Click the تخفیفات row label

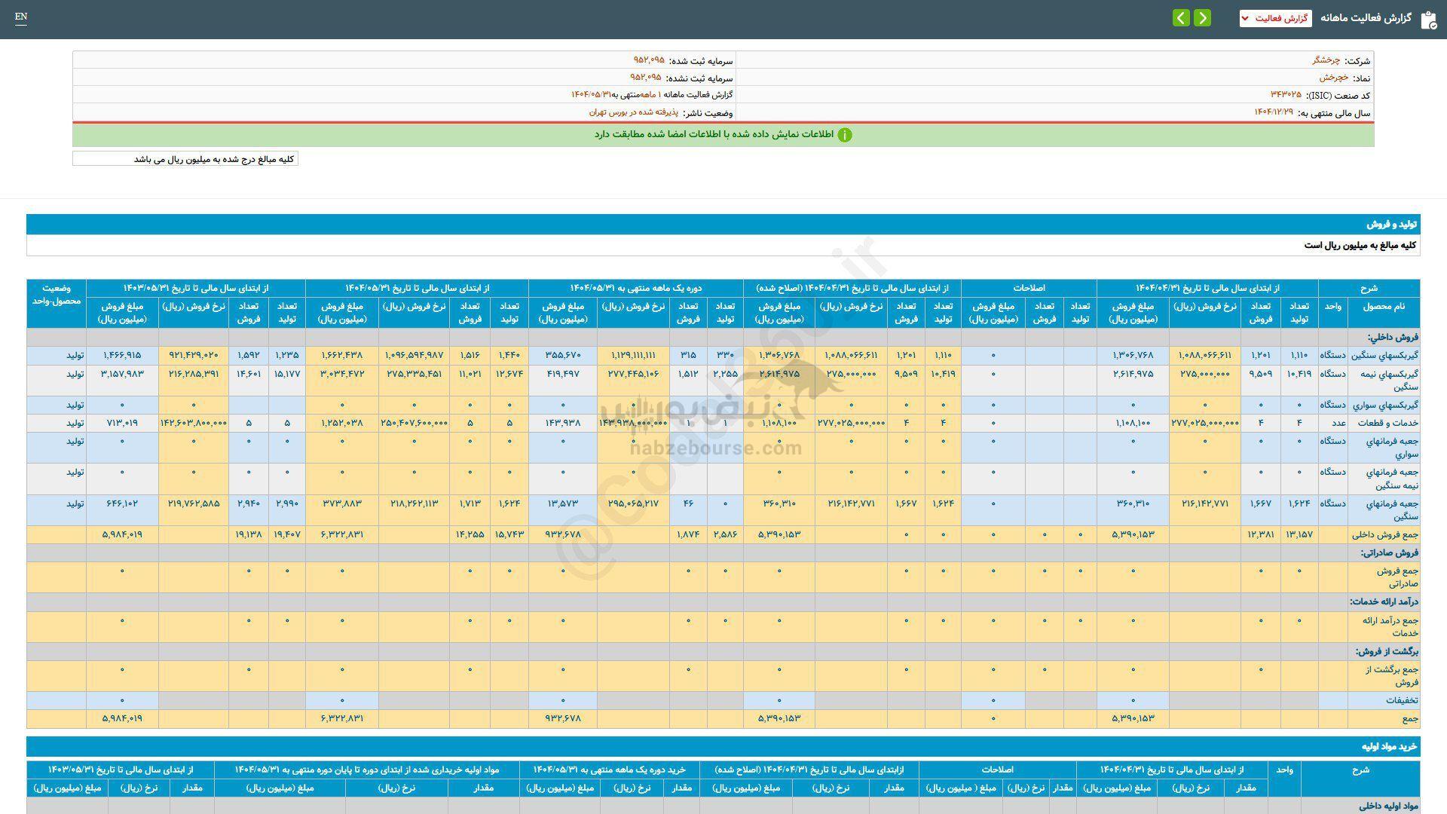[1402, 700]
